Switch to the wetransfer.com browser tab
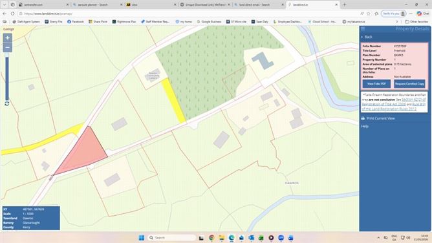This screenshot has height=243, width=432. 43,5
